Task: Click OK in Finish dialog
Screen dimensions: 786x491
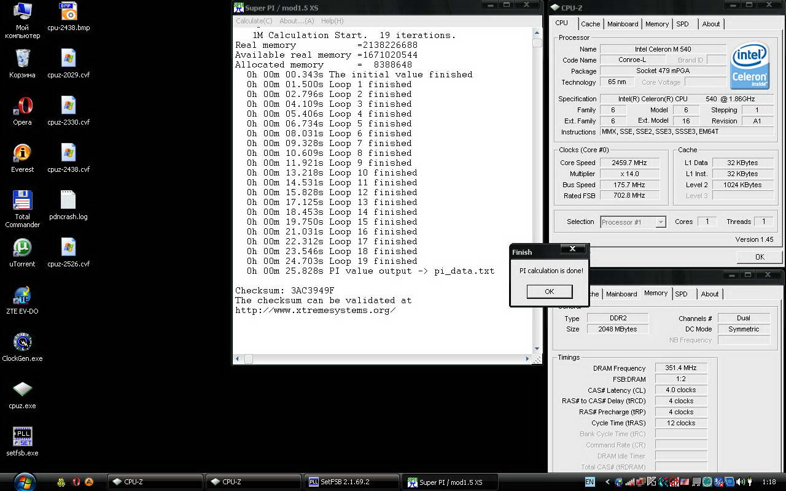Action: pyautogui.click(x=550, y=292)
